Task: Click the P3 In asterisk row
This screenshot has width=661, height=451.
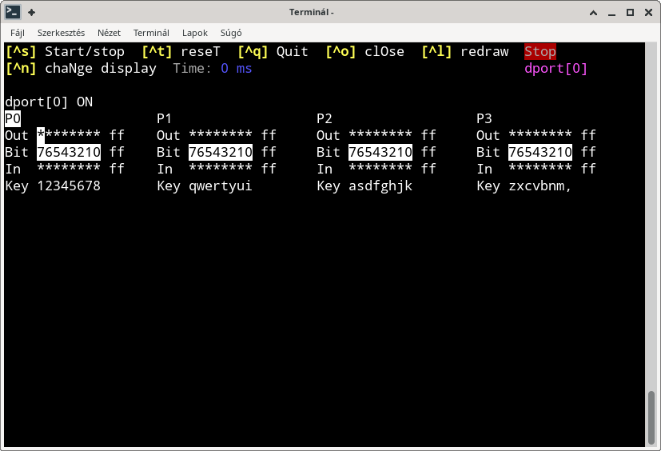Action: [x=540, y=170]
